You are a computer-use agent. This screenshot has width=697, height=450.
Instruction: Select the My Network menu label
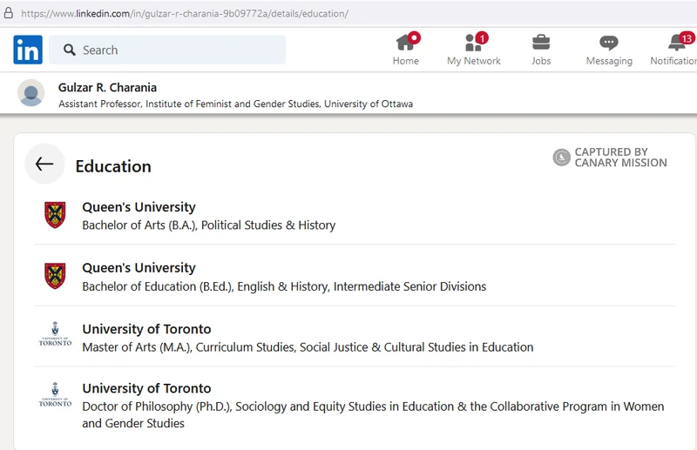pyautogui.click(x=474, y=61)
